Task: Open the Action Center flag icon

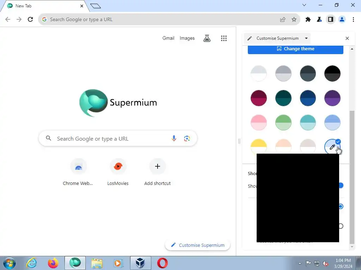Action: click(308, 263)
